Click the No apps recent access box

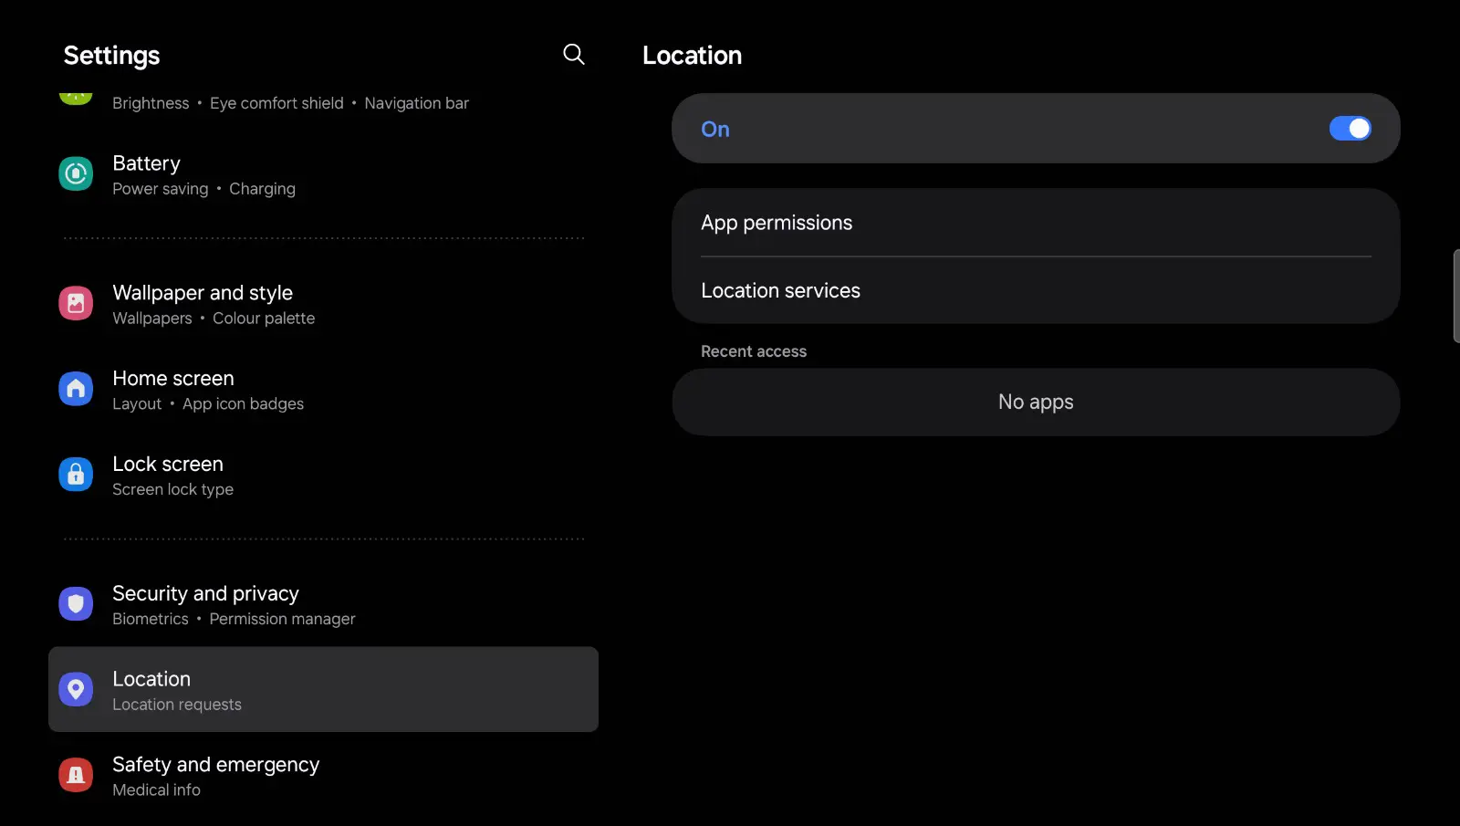point(1036,403)
